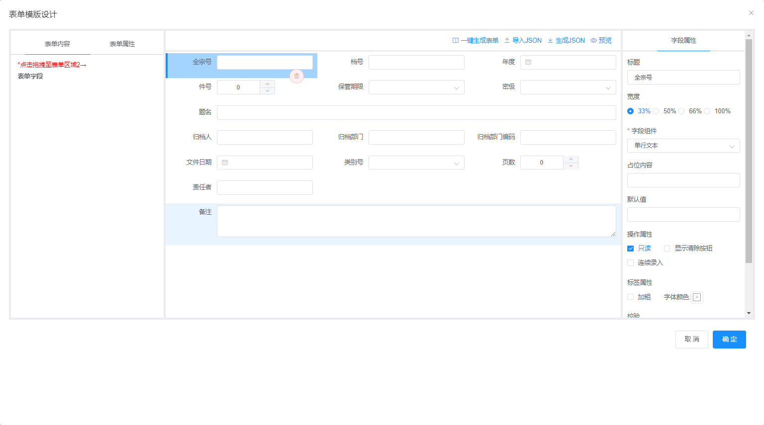Click 生成JSON link
The width and height of the screenshot is (764, 425).
[566, 41]
